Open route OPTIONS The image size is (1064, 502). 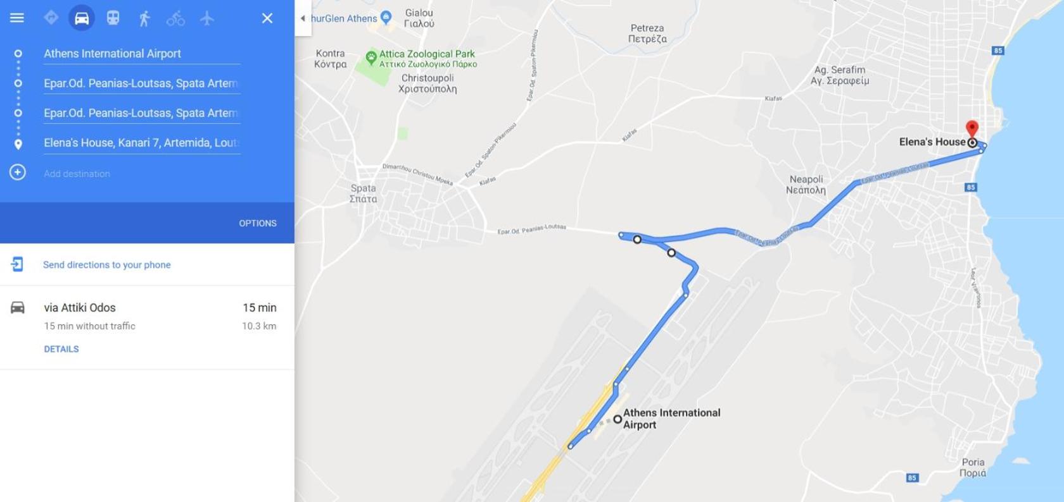click(x=258, y=223)
